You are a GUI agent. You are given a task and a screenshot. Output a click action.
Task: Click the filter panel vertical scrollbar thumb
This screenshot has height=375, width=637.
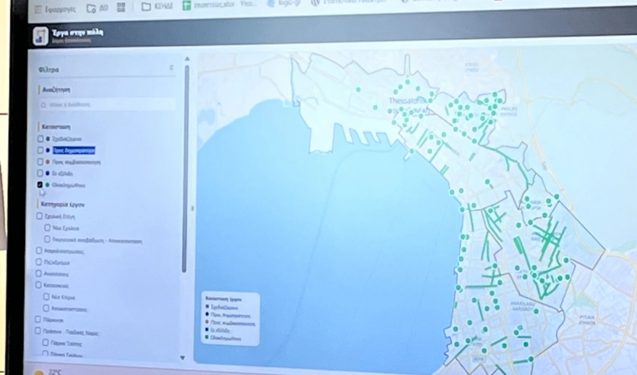186,169
